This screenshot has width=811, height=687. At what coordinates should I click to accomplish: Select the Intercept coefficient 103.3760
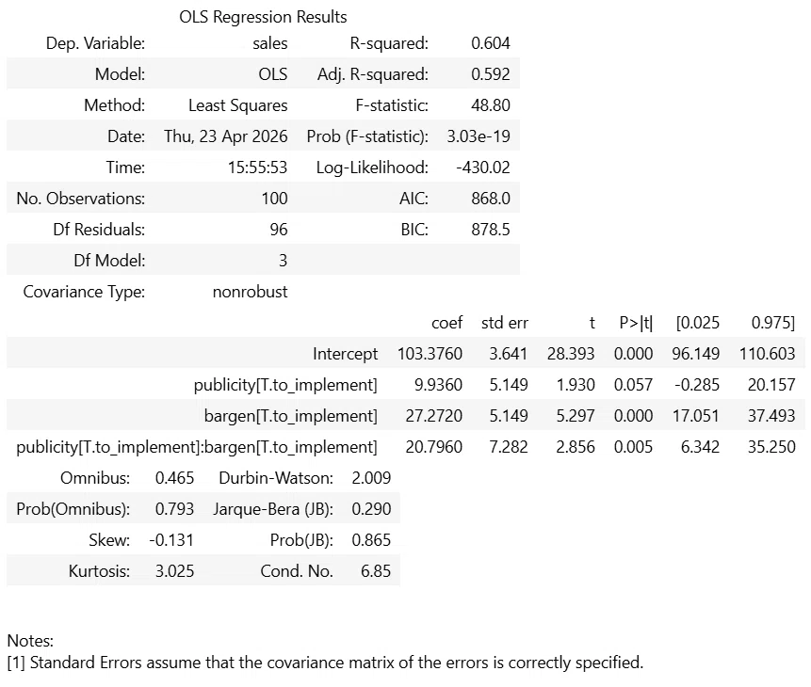430,354
